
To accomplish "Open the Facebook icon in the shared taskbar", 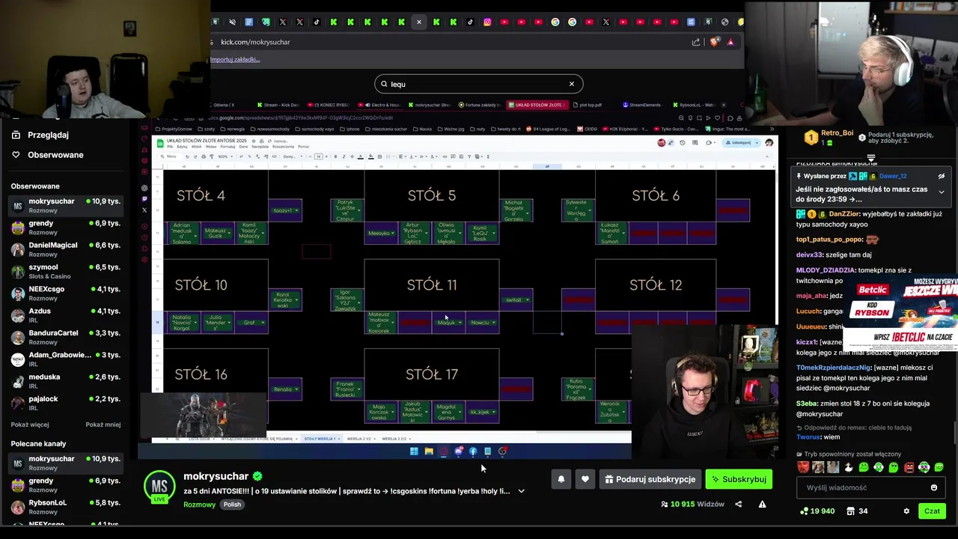I will click(473, 451).
